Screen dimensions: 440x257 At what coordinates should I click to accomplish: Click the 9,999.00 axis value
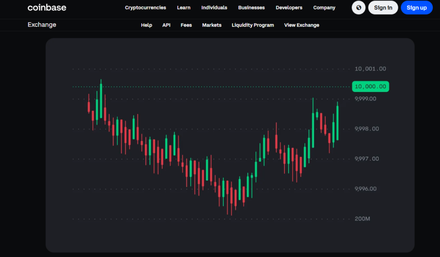365,99
